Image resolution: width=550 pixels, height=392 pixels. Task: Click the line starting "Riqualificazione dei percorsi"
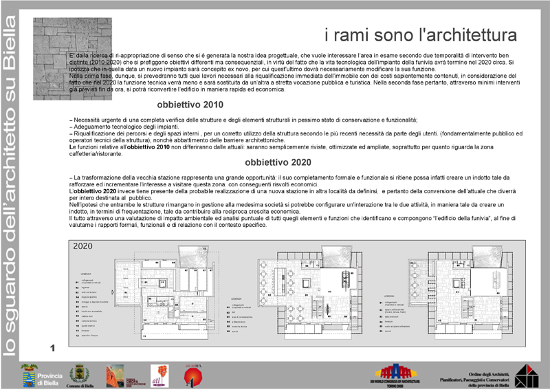296,133
